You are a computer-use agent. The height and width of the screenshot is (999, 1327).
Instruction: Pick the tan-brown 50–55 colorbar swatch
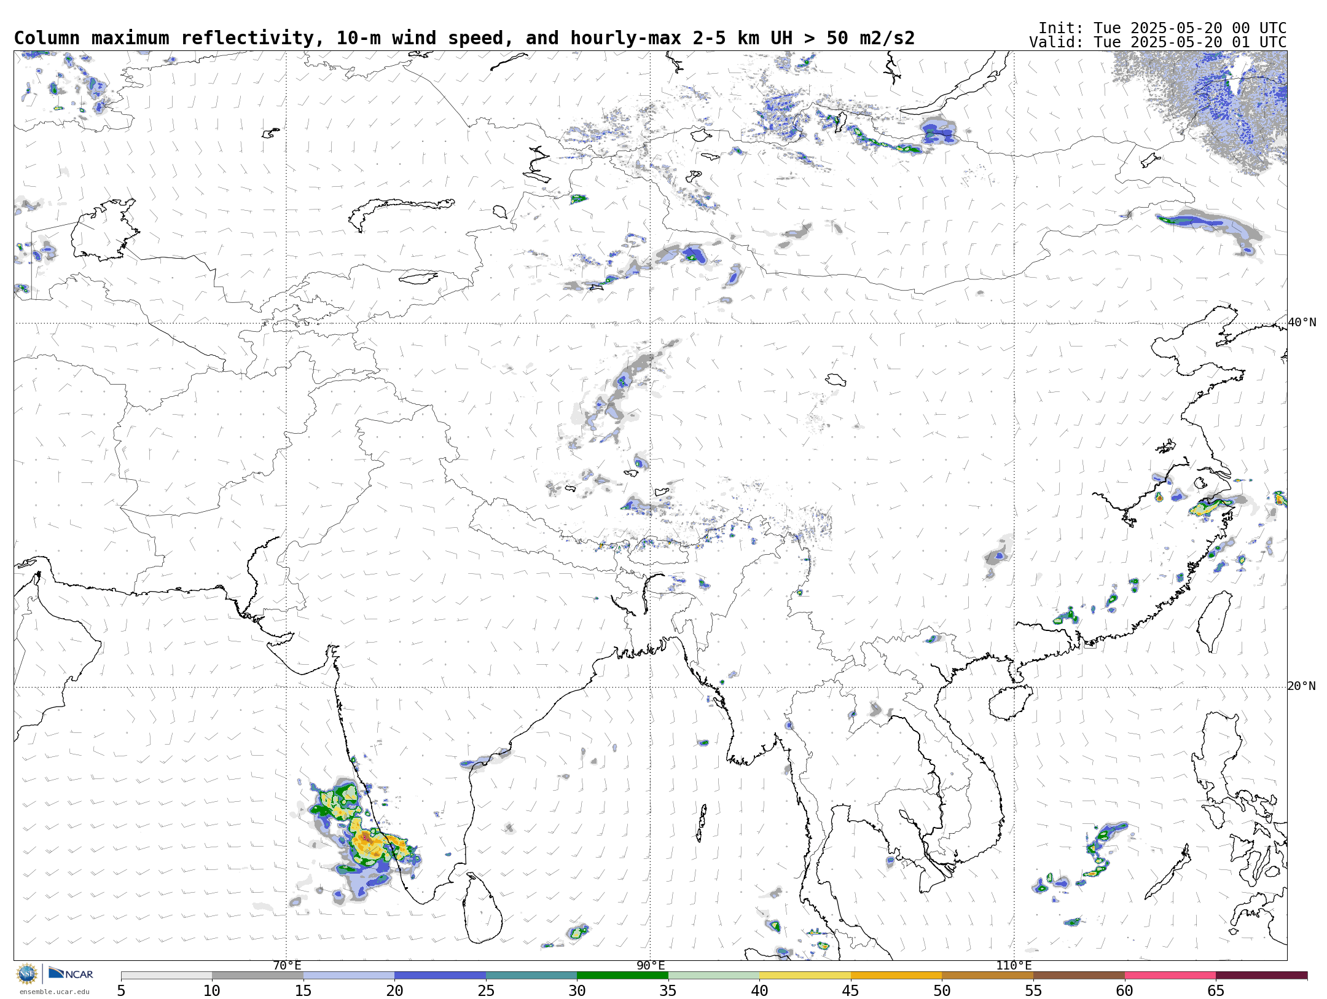pos(987,976)
